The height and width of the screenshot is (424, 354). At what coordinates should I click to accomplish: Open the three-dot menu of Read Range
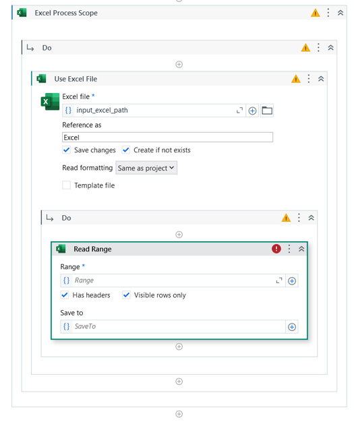[289, 249]
